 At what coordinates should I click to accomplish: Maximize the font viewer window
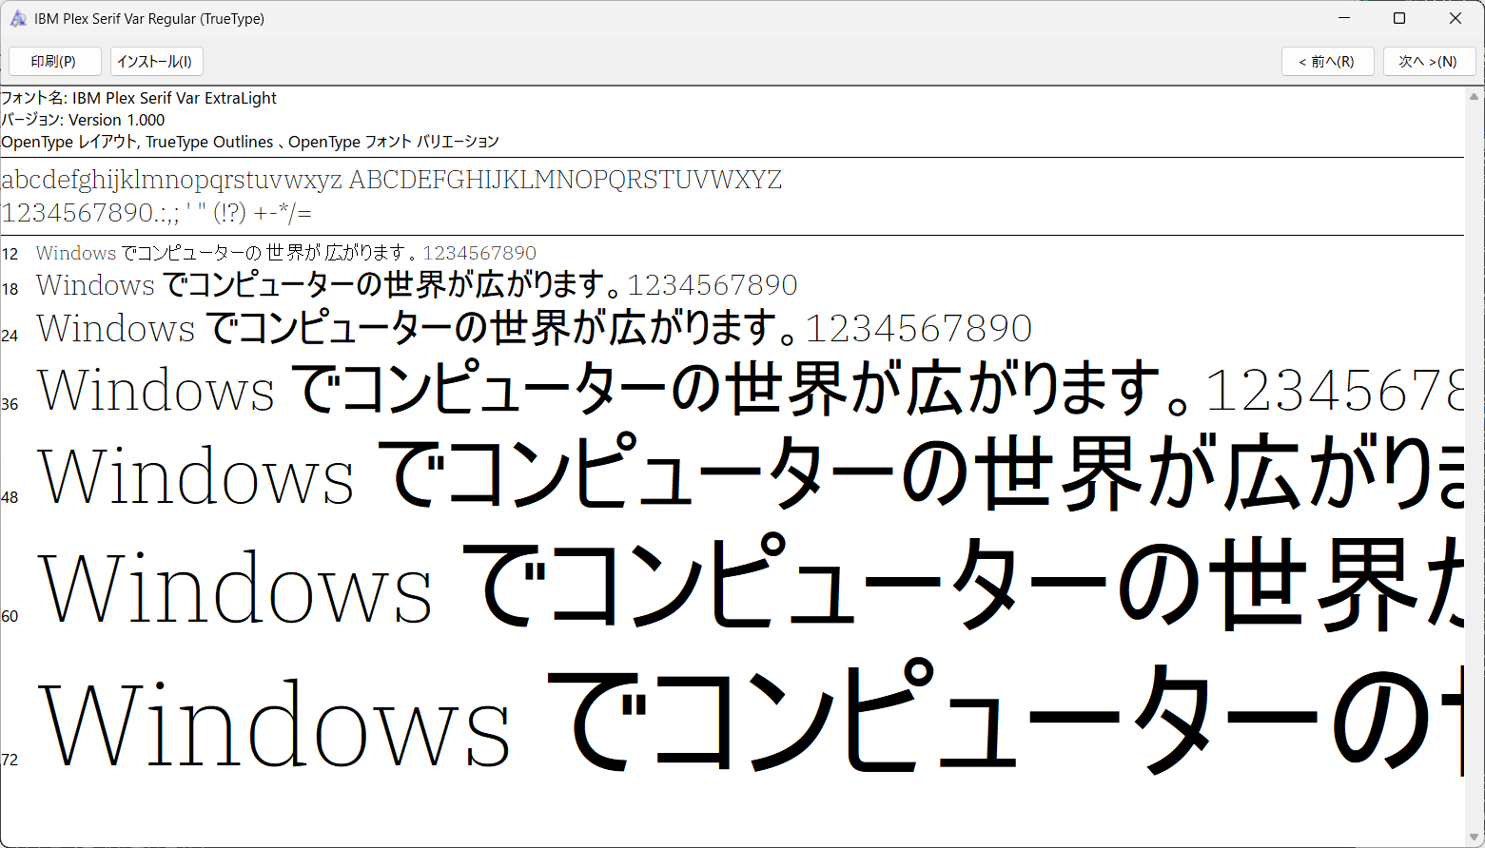click(1399, 18)
